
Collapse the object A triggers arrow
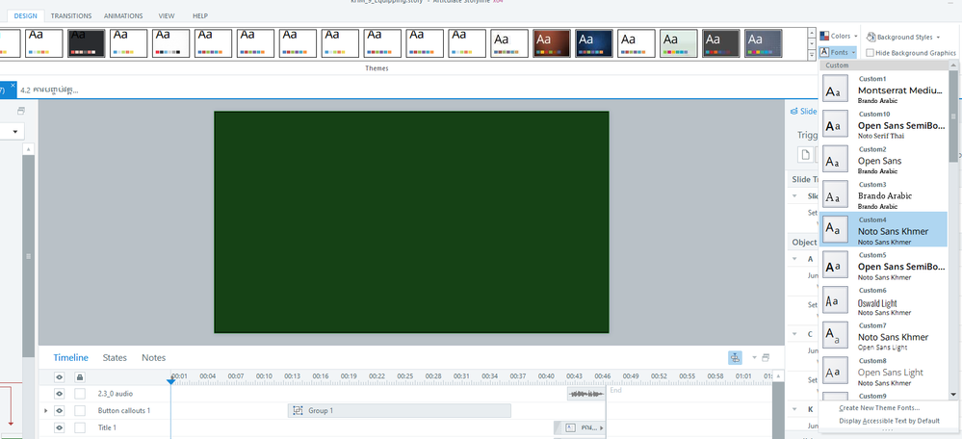(x=795, y=259)
